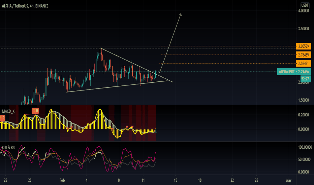The width and height of the screenshot is (314, 185).
Task: Click the 100.00000 KDJ axis value
Action: click(305, 147)
